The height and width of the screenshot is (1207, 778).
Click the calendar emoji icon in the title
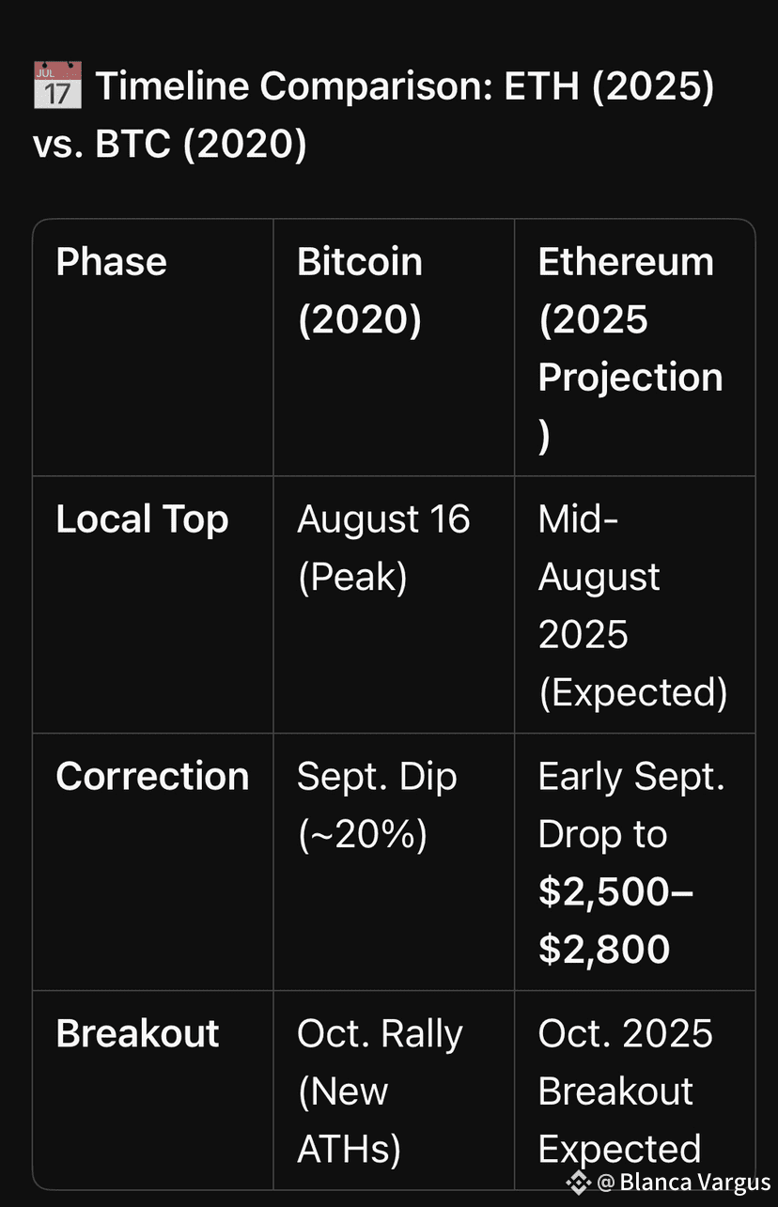pyautogui.click(x=57, y=85)
